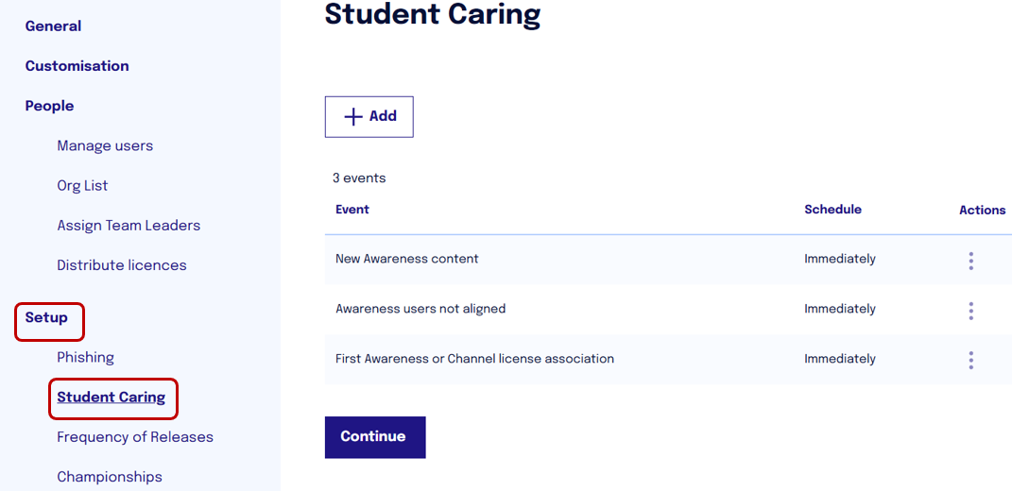The width and height of the screenshot is (1012, 491).
Task: Open the Customisation section
Action: point(77,66)
